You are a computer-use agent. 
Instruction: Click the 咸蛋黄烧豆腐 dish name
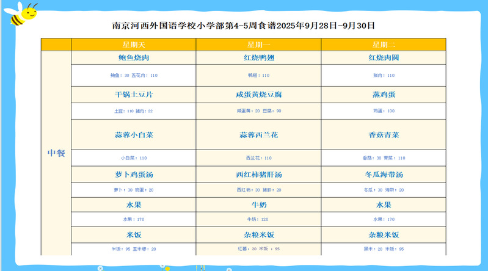click(258, 95)
